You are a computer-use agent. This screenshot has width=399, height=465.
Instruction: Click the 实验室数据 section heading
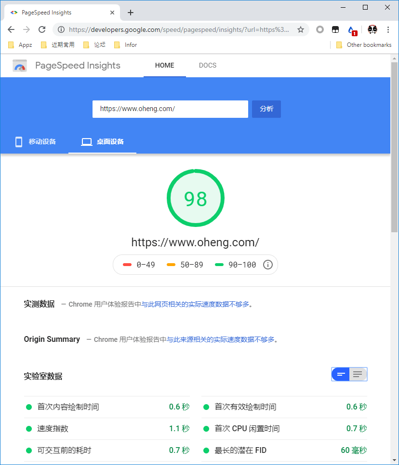43,376
